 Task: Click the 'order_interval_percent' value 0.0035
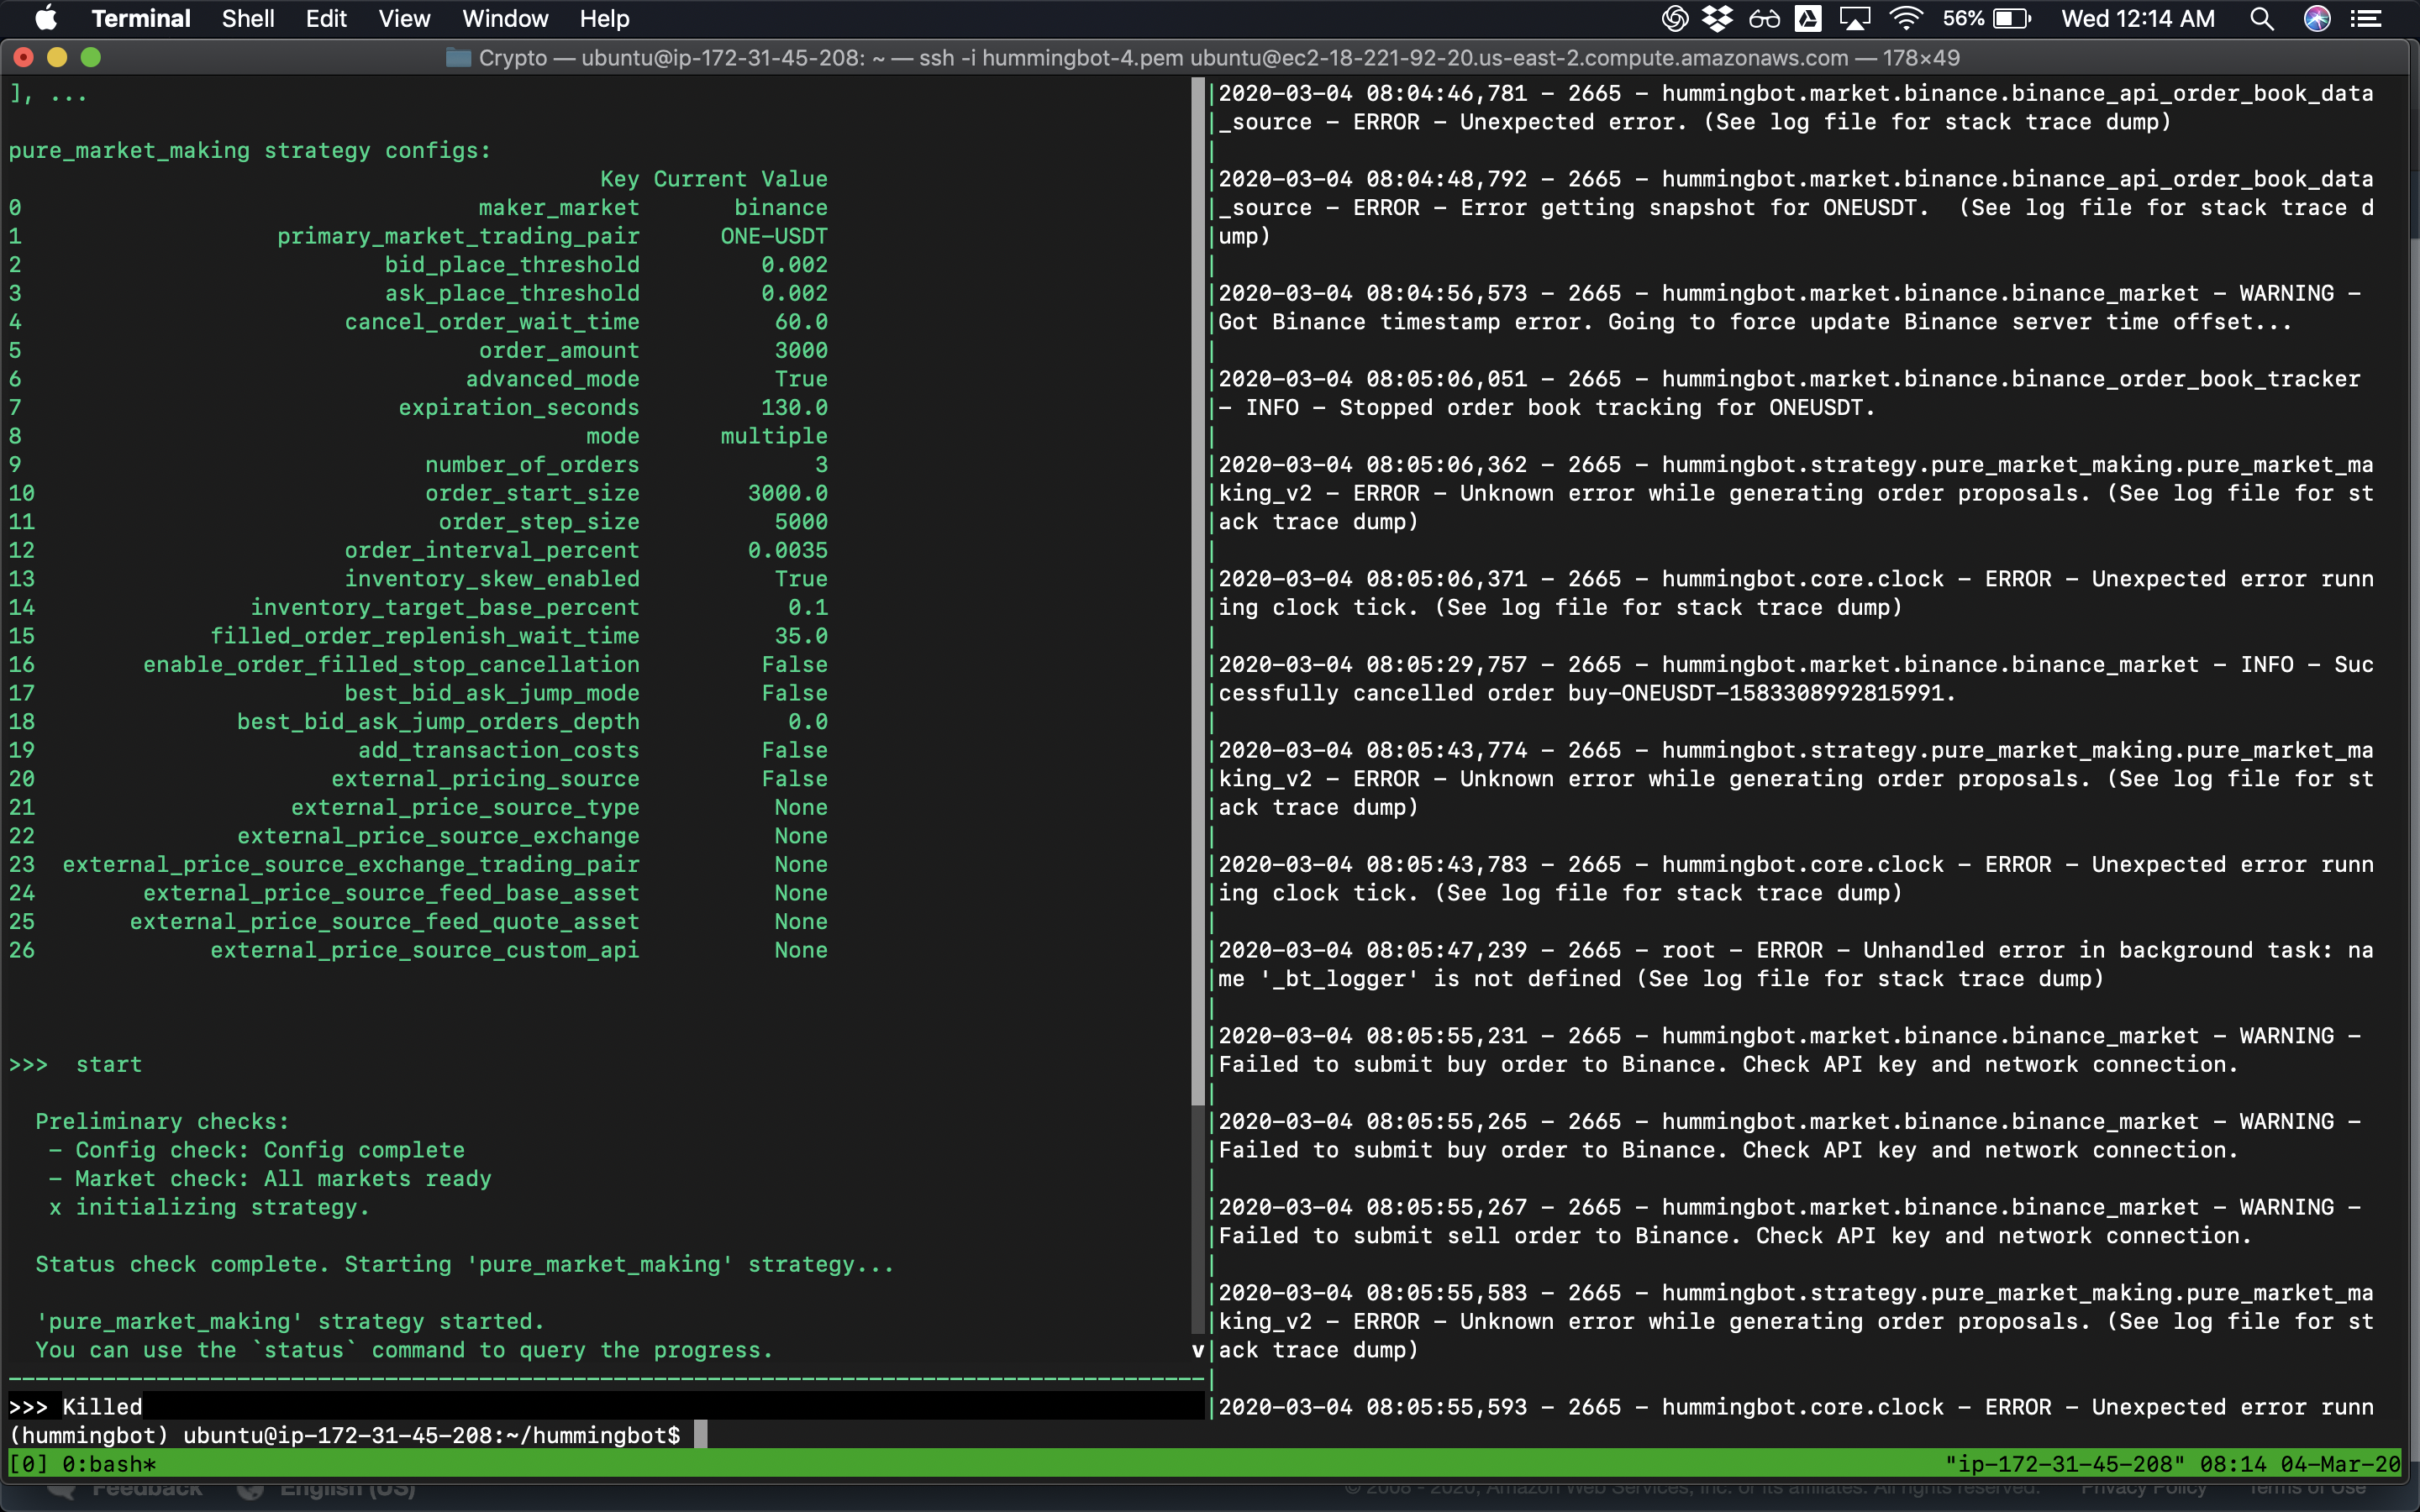tap(787, 550)
